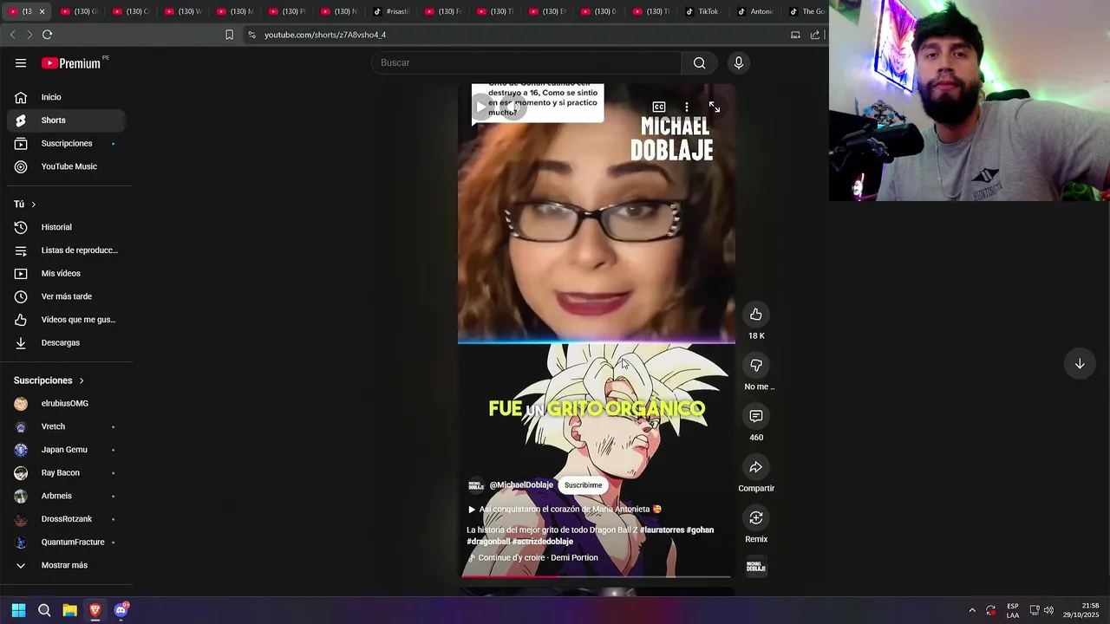
Task: Click the browser back arrow
Action: (x=12, y=35)
